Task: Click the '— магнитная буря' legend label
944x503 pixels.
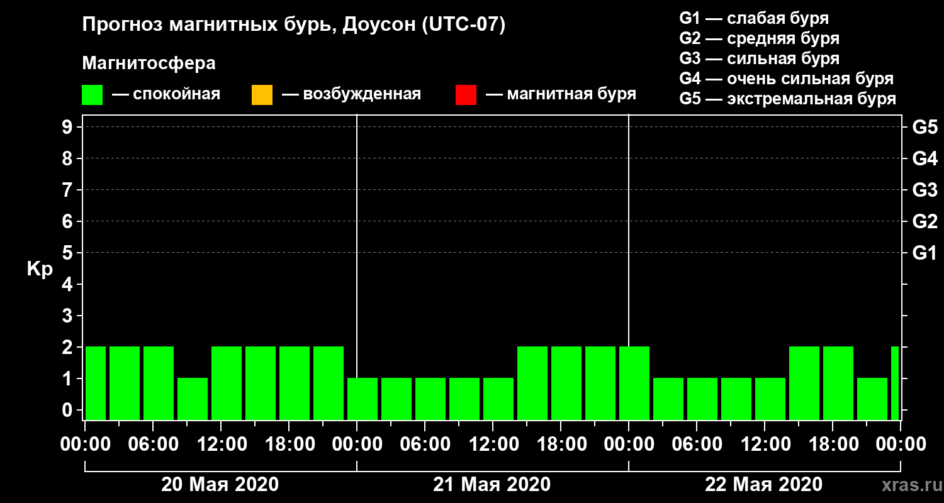Action: 561,94
